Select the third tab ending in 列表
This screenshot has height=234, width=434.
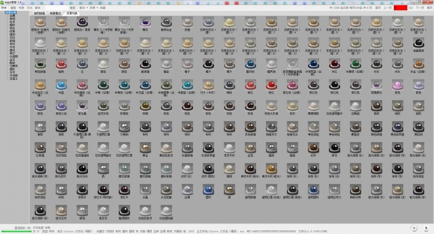72,13
